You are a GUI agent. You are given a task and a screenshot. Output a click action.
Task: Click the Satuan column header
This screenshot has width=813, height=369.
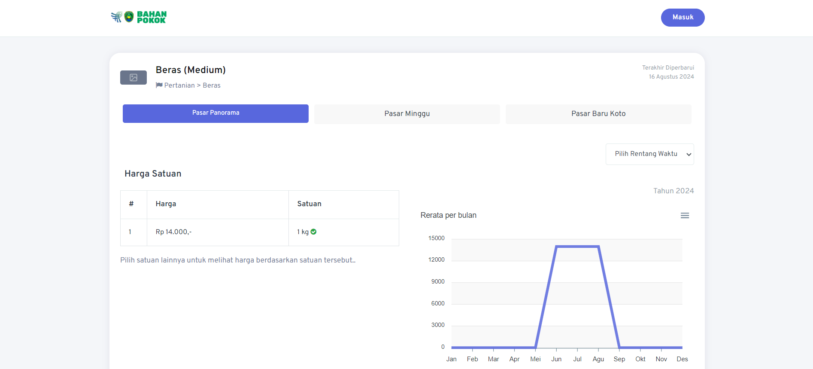click(x=343, y=204)
